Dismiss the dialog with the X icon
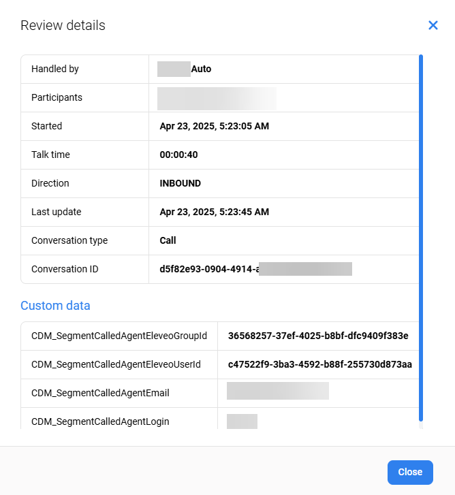 point(433,25)
